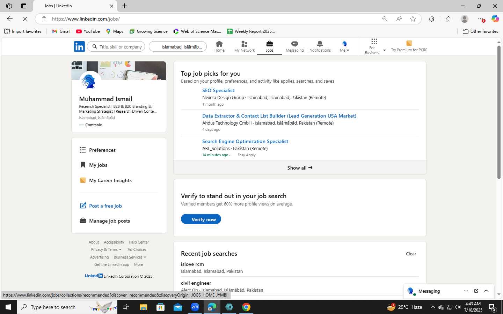
Task: Focus the Title, skill or company search field
Action: coord(116,46)
